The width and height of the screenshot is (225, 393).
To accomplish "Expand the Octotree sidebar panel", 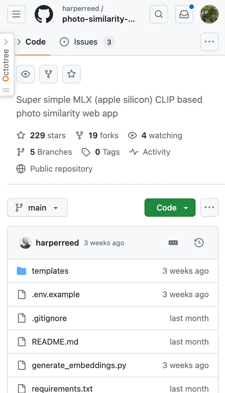I will click(x=6, y=42).
